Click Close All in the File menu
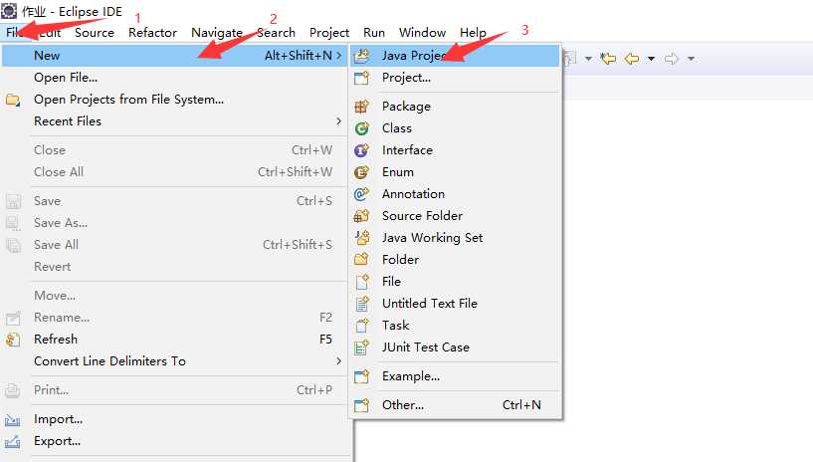Image resolution: width=813 pixels, height=462 pixels. point(175,171)
